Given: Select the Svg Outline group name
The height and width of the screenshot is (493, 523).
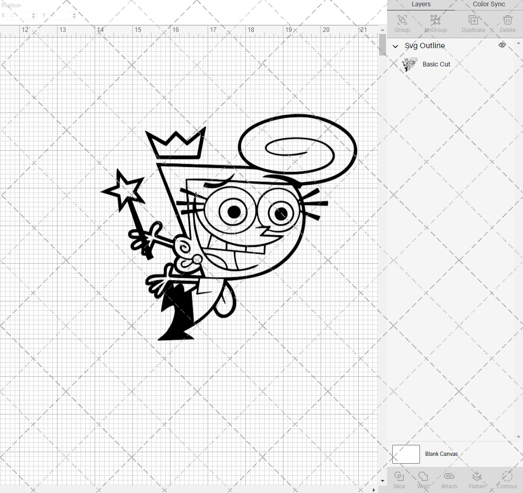Looking at the screenshot, I should tap(425, 46).
